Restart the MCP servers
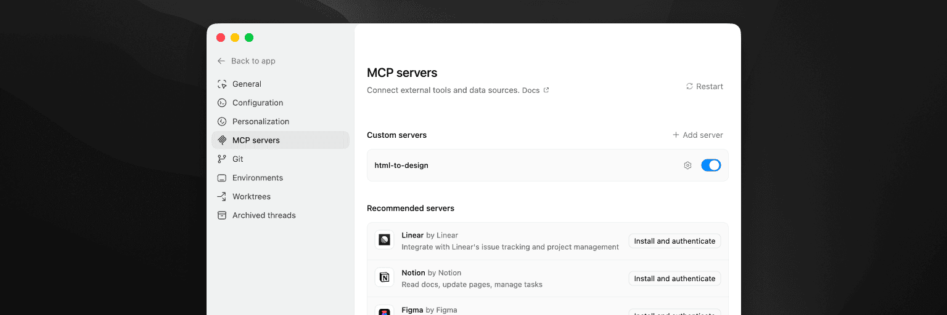Image resolution: width=947 pixels, height=315 pixels. pyautogui.click(x=704, y=87)
